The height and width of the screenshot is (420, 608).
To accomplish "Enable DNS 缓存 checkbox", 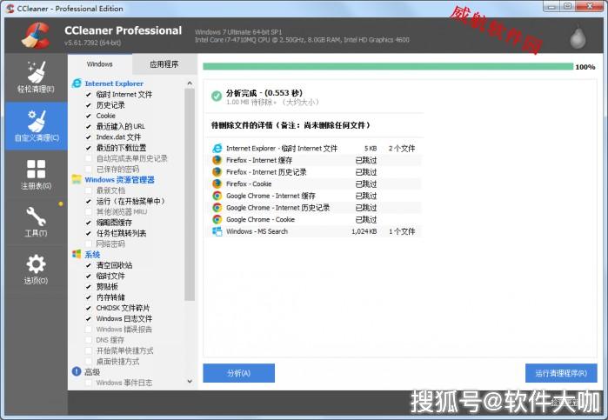I will [x=89, y=340].
